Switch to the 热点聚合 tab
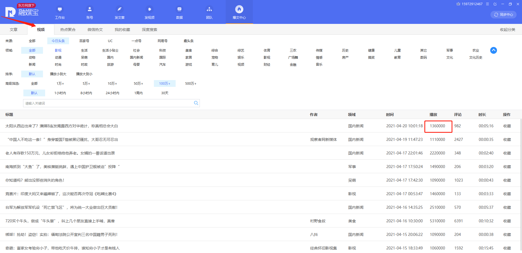The height and width of the screenshot is (253, 522). click(x=68, y=30)
